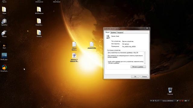Switch to the Сведения tab
The height and width of the screenshot is (108, 193).
120,32
